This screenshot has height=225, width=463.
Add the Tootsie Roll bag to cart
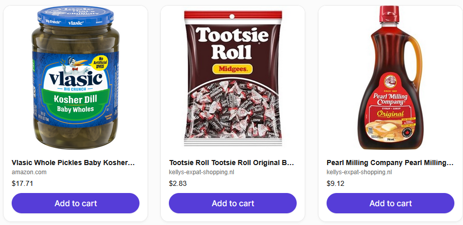tap(233, 203)
